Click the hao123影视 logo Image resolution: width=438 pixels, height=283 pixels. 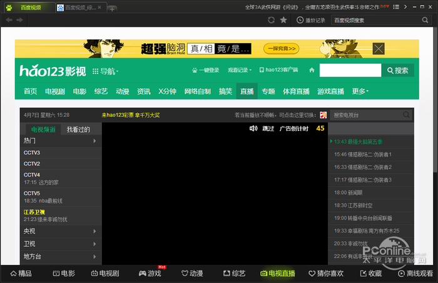(x=53, y=71)
